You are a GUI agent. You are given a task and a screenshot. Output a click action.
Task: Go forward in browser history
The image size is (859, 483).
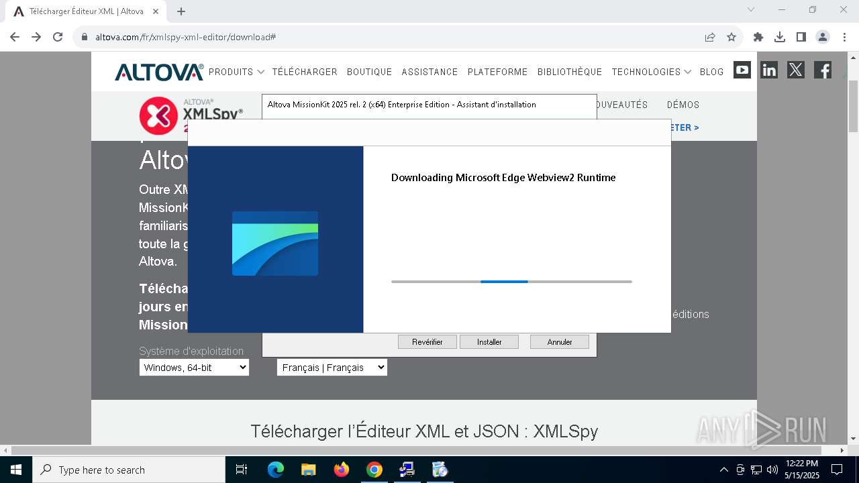click(36, 37)
